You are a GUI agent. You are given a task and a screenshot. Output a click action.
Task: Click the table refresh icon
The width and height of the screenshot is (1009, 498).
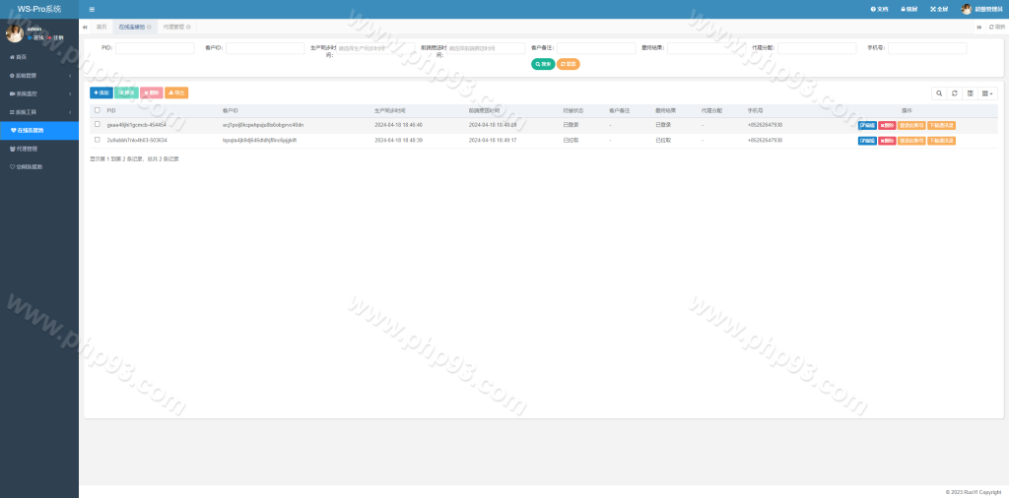954,93
